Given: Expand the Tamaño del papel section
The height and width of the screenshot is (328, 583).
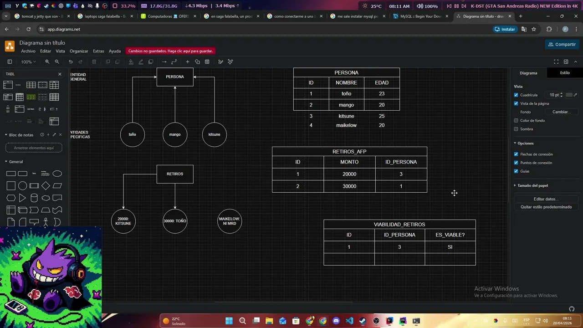Looking at the screenshot, I should click(515, 185).
